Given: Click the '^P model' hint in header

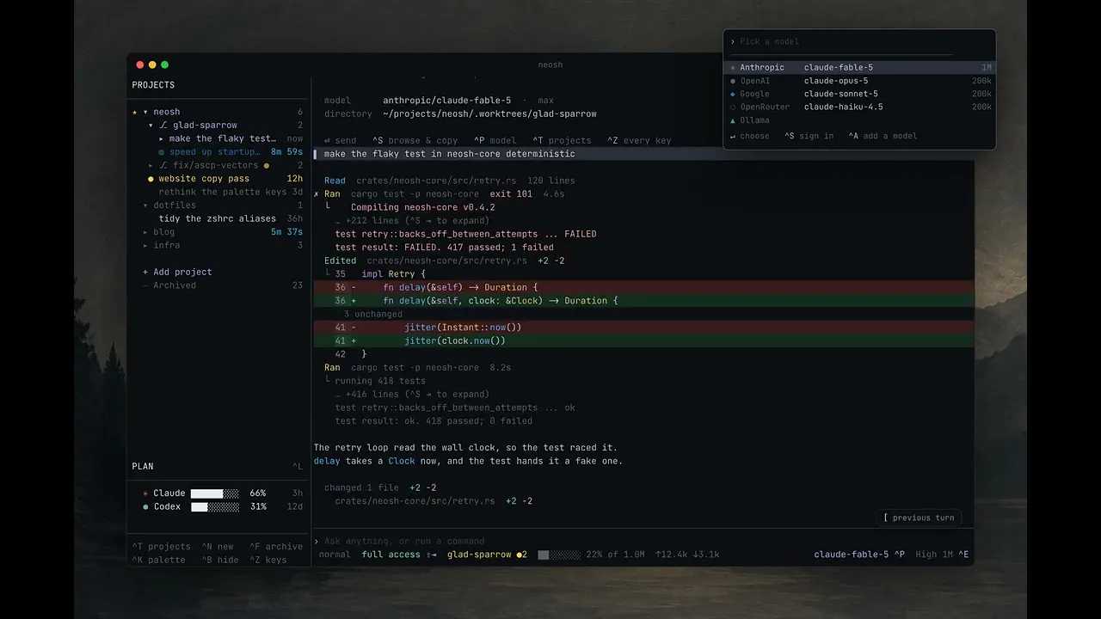Looking at the screenshot, I should tap(495, 141).
